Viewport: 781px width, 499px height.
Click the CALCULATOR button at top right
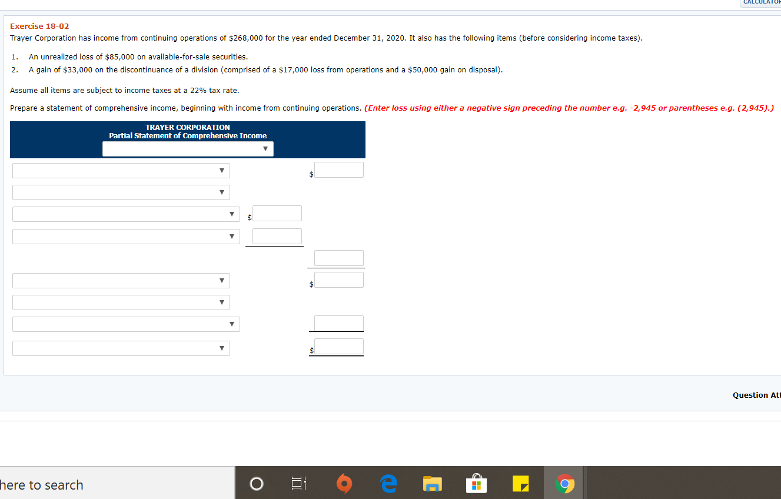pos(761,3)
